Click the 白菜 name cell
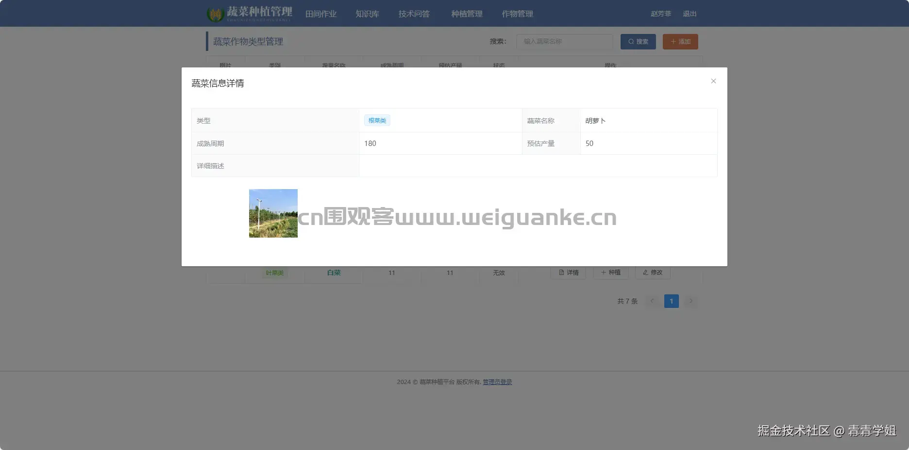 coord(334,273)
